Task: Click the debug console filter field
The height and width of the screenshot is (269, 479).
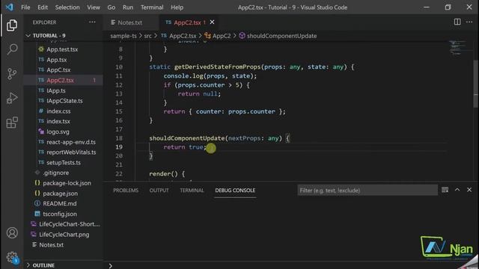Action: click(x=367, y=191)
